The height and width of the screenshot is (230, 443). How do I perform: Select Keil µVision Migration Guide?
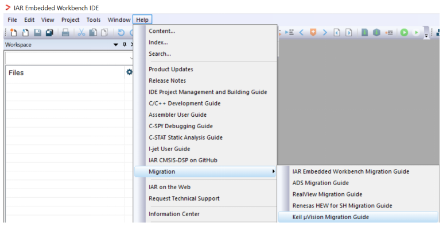tap(331, 217)
